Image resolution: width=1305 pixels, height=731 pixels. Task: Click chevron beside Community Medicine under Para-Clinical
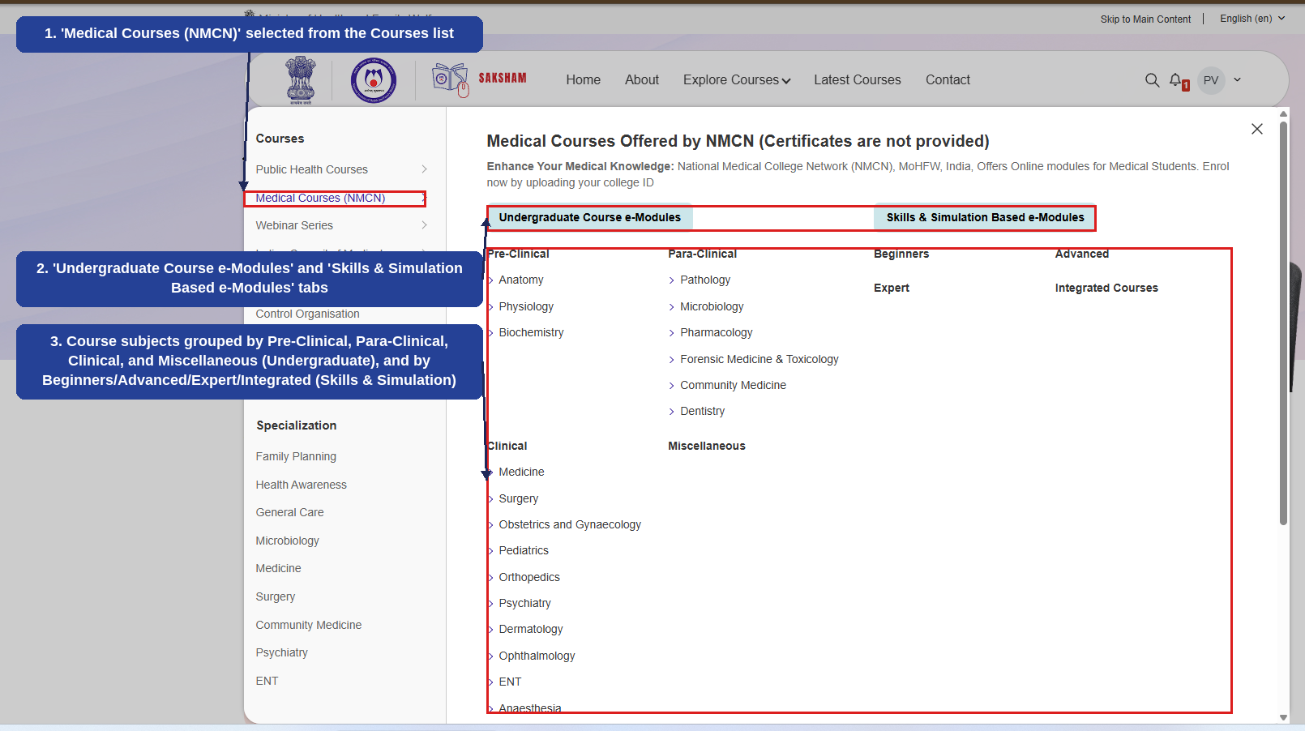pos(671,386)
